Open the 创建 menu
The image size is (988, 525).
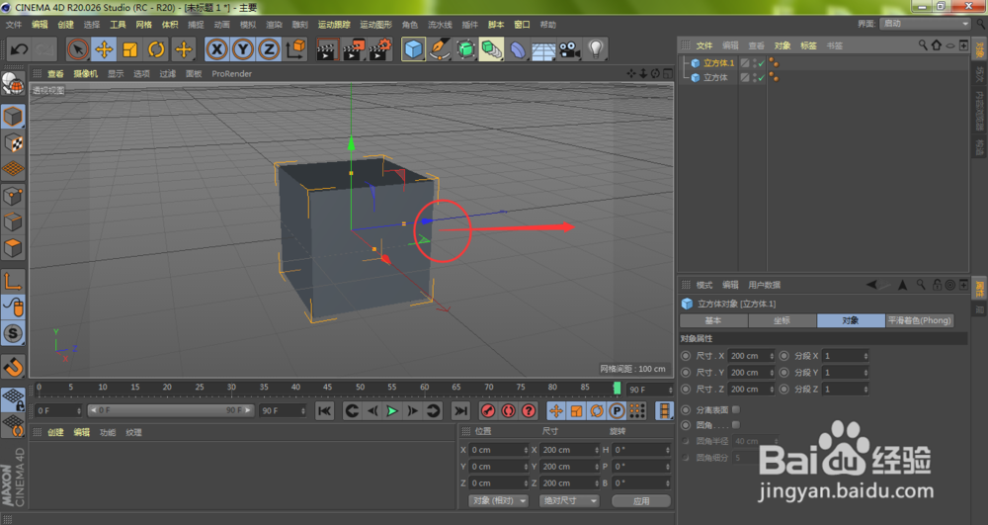pos(65,25)
